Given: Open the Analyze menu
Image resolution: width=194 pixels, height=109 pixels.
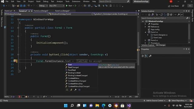Looking at the screenshot, I should (60, 2).
